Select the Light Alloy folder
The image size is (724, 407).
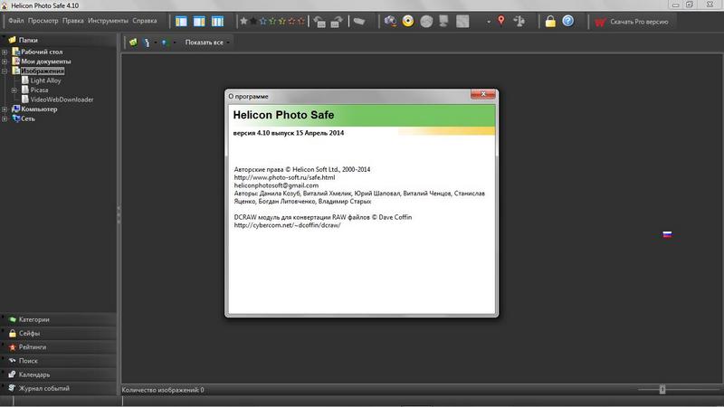click(46, 80)
